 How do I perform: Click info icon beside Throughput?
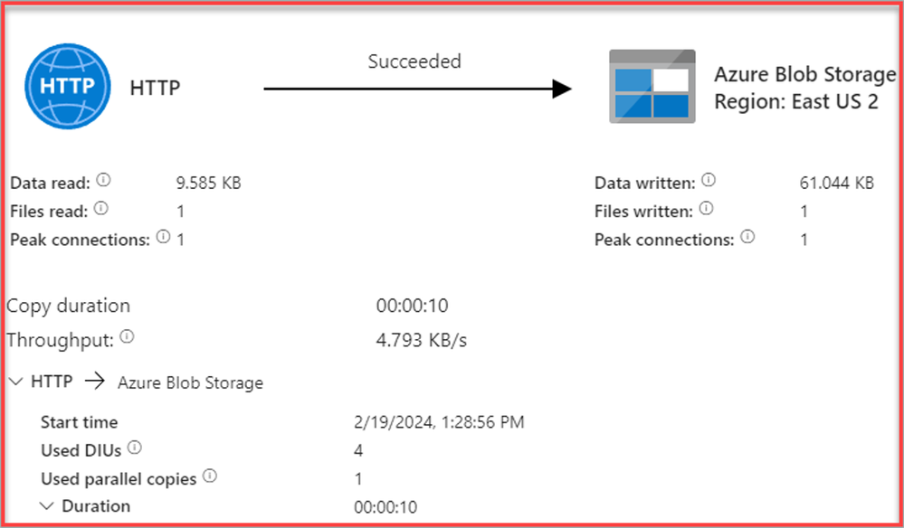127,338
